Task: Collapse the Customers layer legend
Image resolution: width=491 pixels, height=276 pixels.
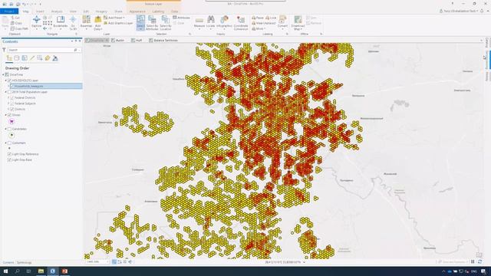Action: tap(5, 143)
